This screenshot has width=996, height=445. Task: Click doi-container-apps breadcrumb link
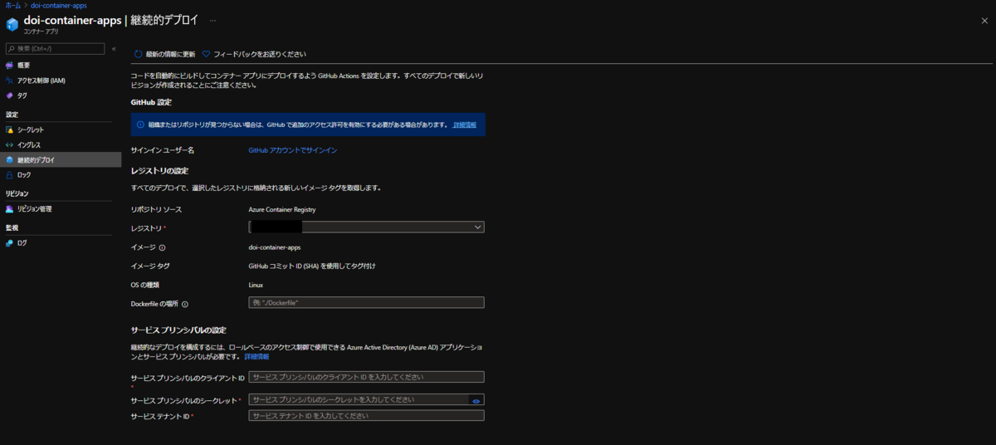pos(58,5)
